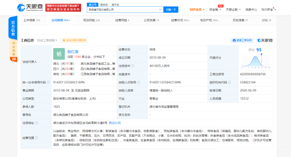Select the 自主信息 side tab
This screenshot has width=291, height=157.
pyautogui.click(x=14, y=48)
